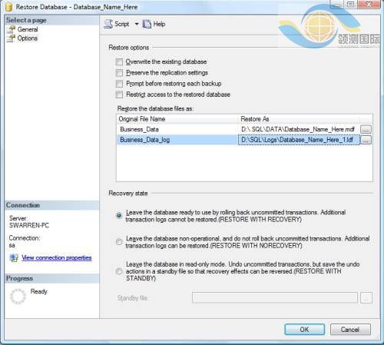Click the connection properties icon
The height and width of the screenshot is (345, 384).
pos(14,257)
